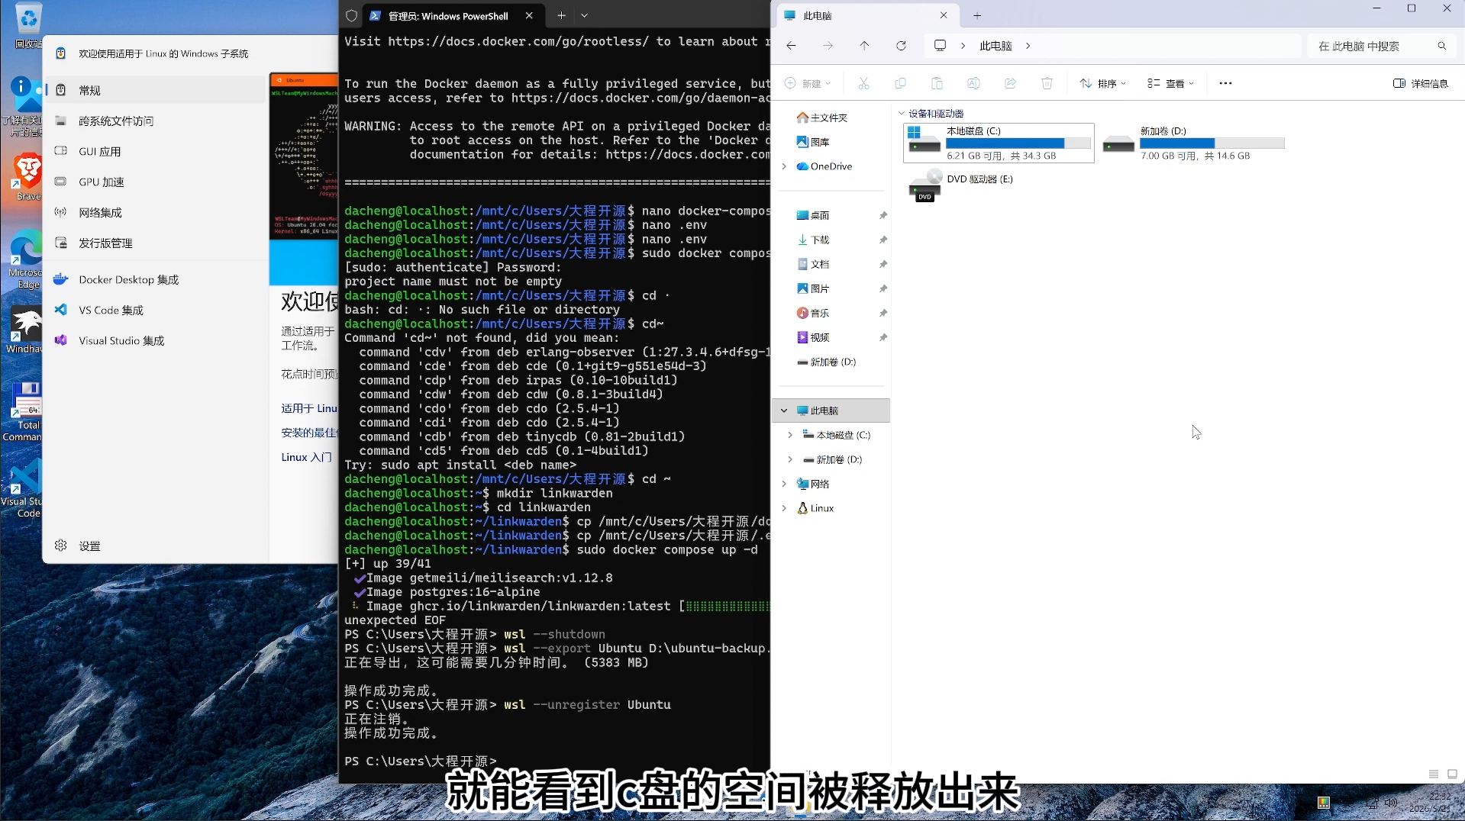Open the terminal profile dropdown arrow
The height and width of the screenshot is (821, 1465).
coord(584,15)
